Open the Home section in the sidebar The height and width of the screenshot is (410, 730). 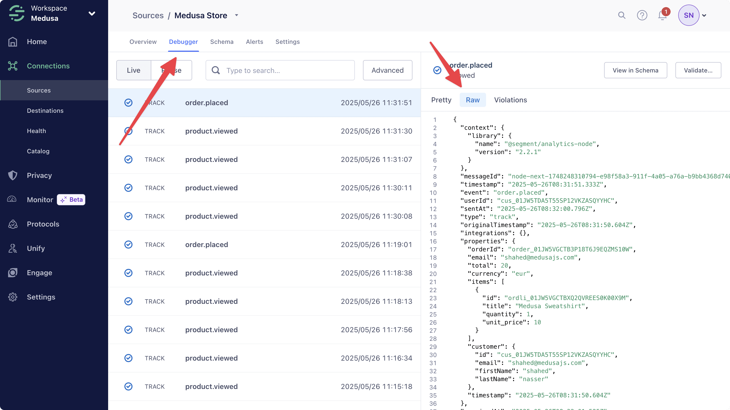(x=37, y=42)
